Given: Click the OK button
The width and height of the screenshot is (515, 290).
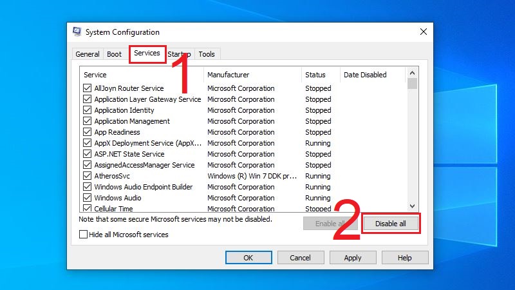Looking at the screenshot, I should tap(248, 258).
